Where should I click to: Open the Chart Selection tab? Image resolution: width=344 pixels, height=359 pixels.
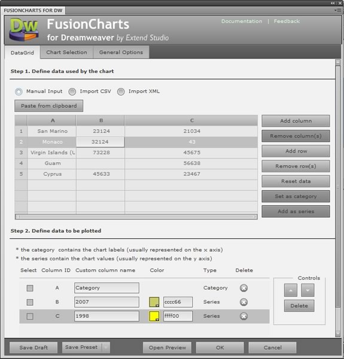tap(66, 52)
